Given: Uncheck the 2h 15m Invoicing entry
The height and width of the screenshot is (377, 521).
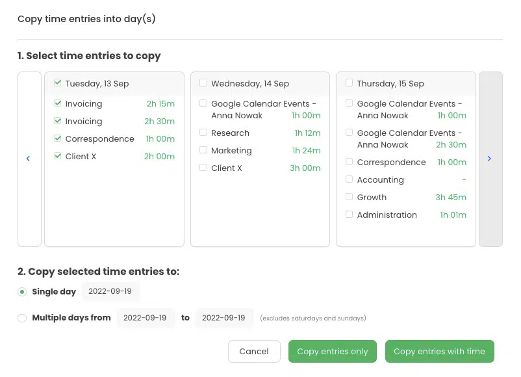Looking at the screenshot, I should click(58, 103).
